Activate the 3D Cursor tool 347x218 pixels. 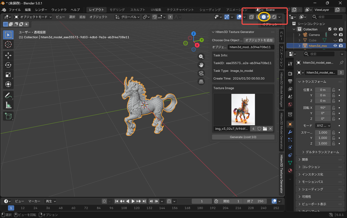point(8,44)
